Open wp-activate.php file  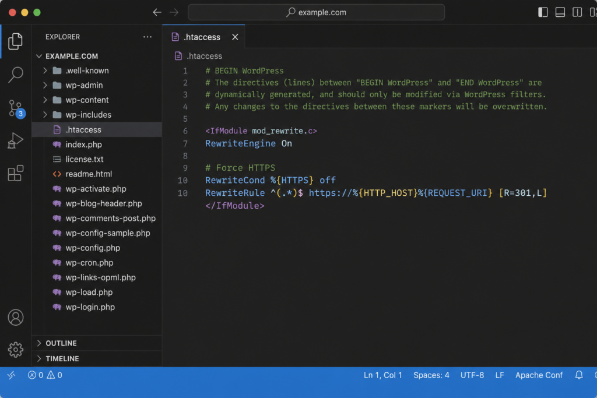pos(97,189)
